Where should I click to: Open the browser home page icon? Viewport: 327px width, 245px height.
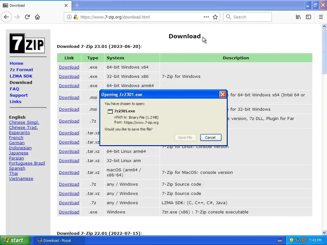point(37,17)
